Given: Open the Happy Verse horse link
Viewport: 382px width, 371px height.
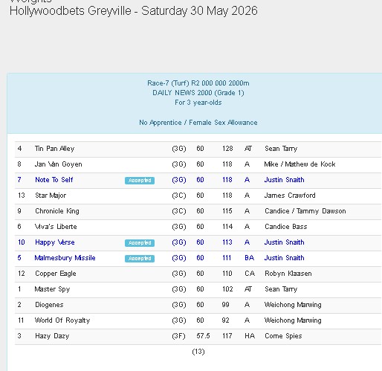Looking at the screenshot, I should (x=55, y=242).
